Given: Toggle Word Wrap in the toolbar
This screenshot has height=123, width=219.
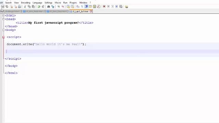Looking at the screenshot, I should pos(78,6).
